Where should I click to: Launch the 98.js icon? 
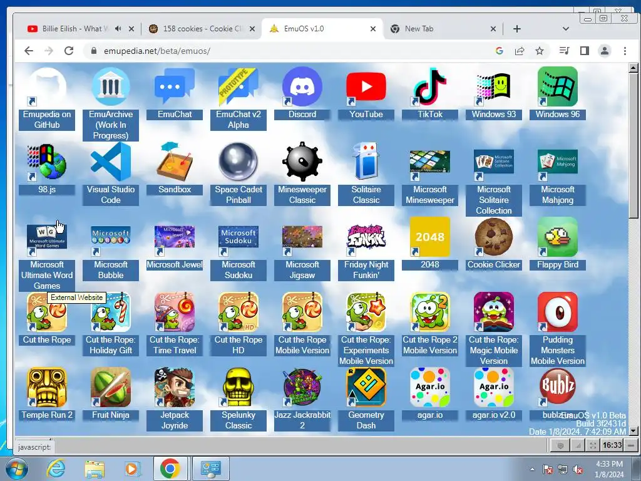[46, 162]
